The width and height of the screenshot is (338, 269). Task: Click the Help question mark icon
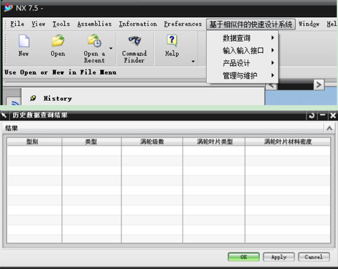point(172,41)
